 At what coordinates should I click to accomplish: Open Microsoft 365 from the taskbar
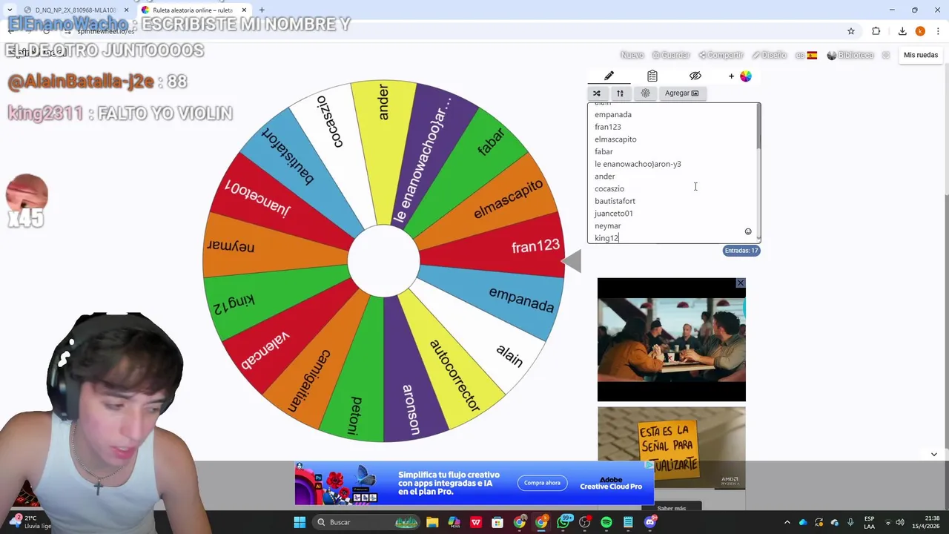pyautogui.click(x=454, y=522)
